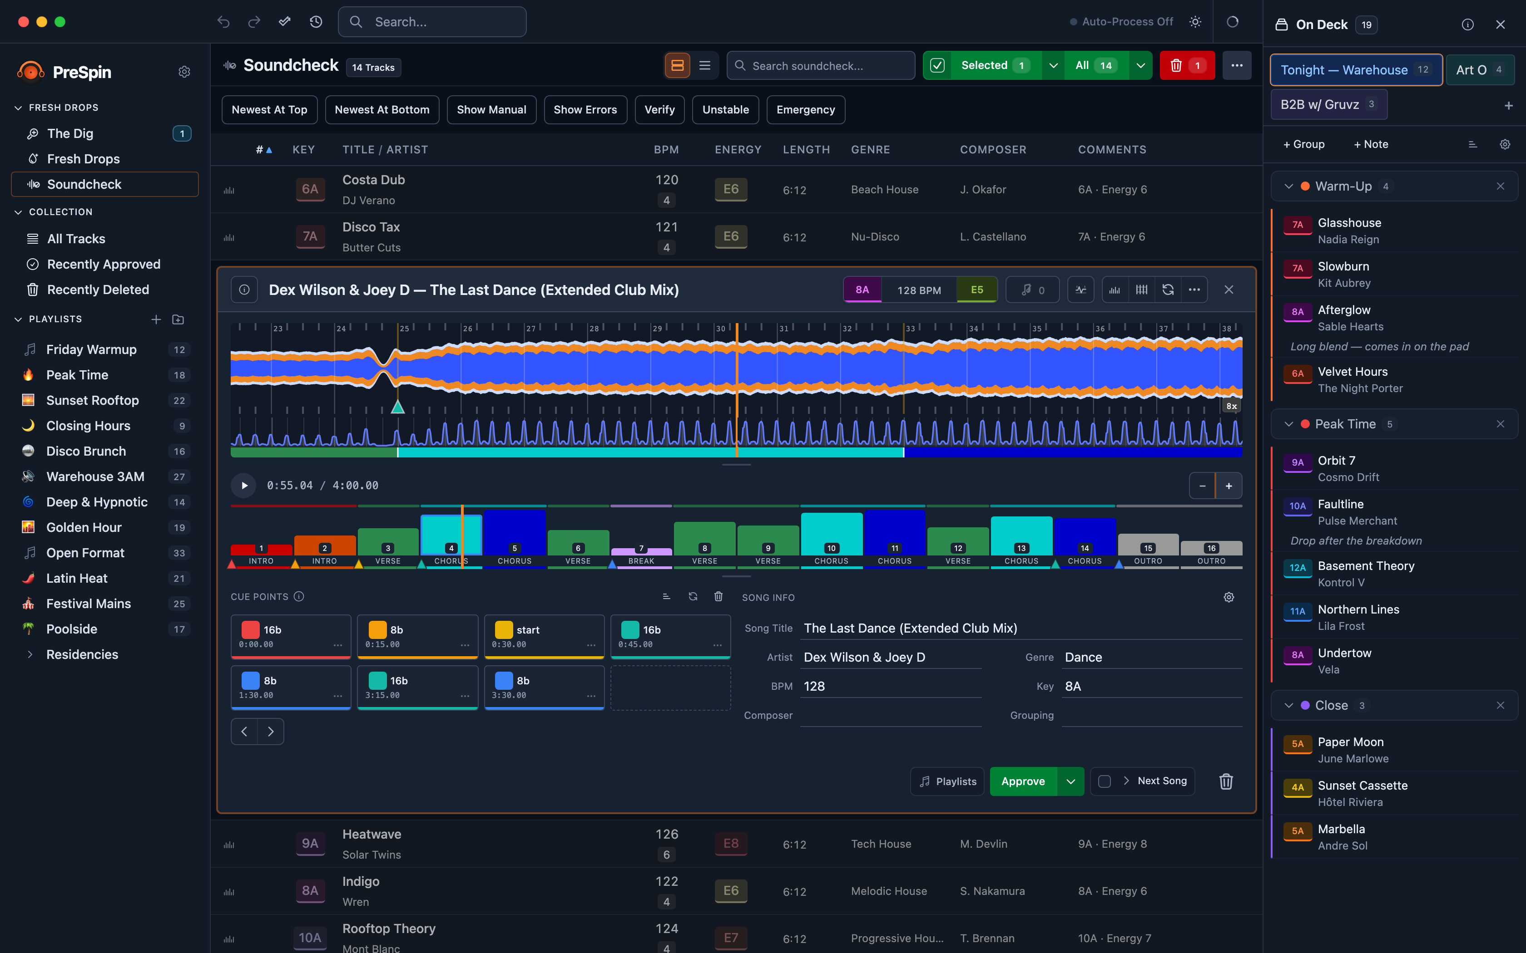The height and width of the screenshot is (953, 1526).
Task: Expand the Residencies folder
Action: pos(30,654)
